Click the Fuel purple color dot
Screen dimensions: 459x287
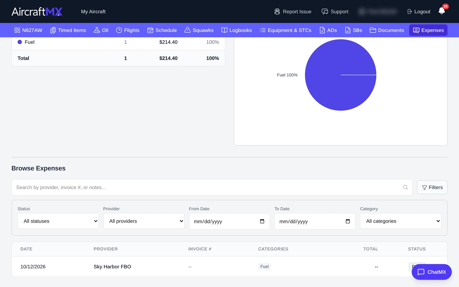point(20,42)
